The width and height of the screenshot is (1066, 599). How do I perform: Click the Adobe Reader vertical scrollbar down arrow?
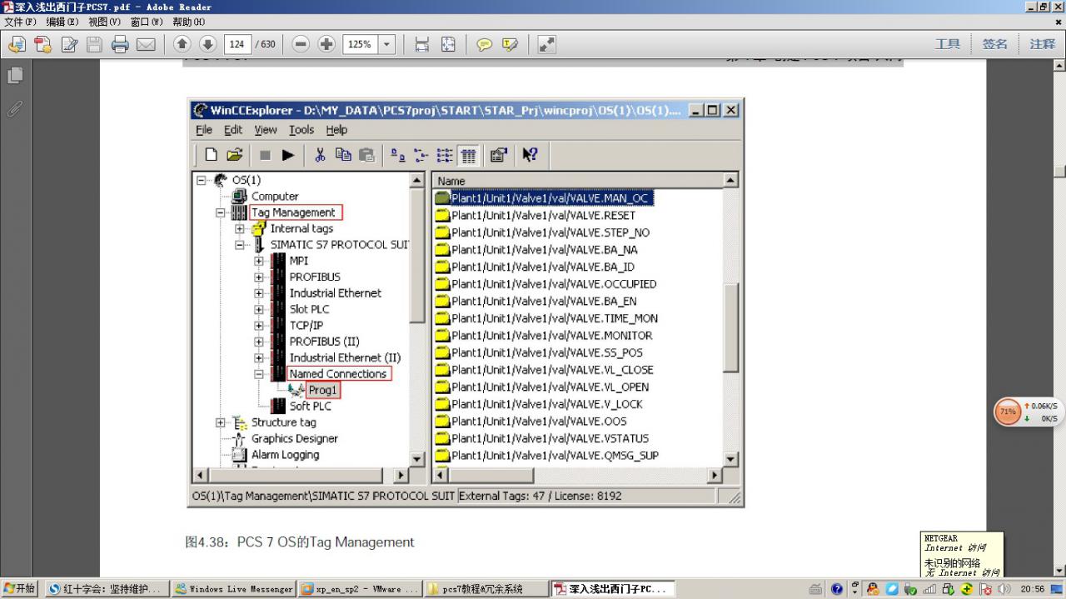[x=1059, y=570]
